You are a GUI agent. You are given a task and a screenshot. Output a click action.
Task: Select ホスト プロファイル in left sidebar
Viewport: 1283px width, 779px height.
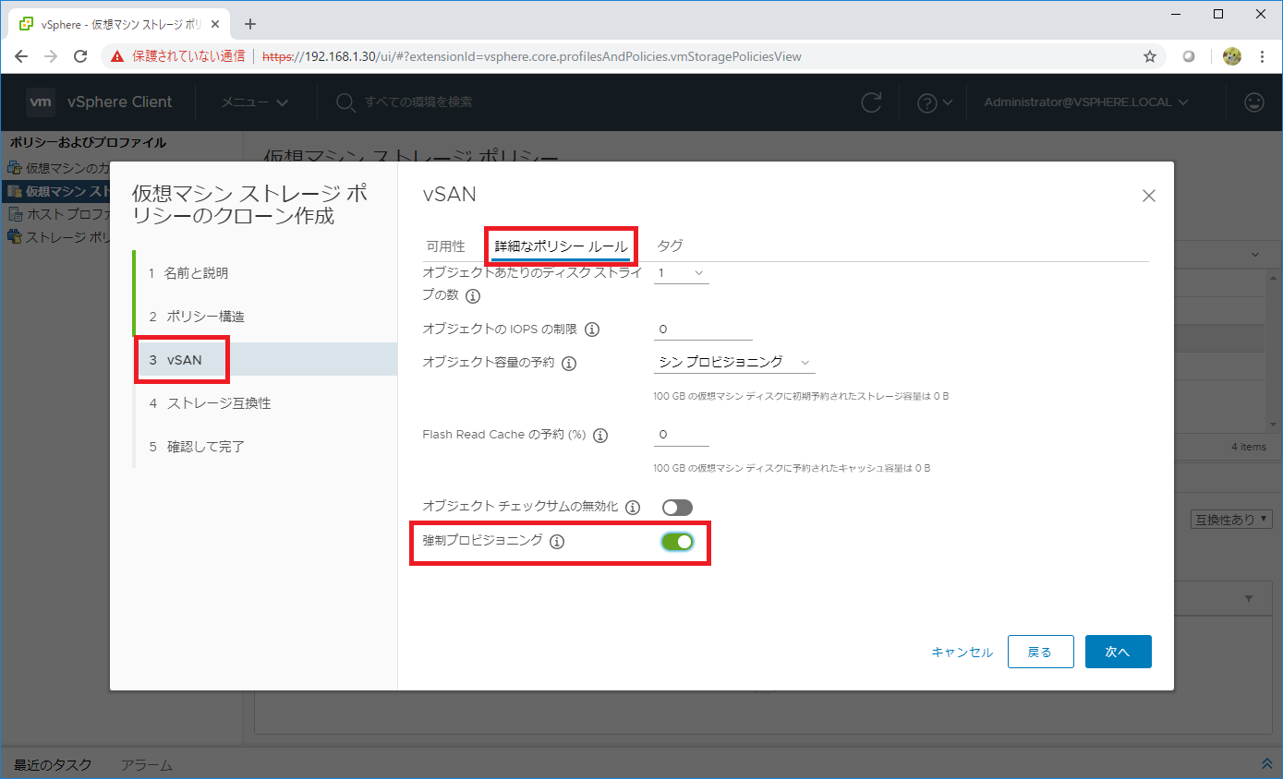(59, 213)
